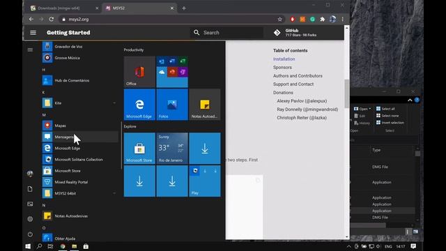Image resolution: width=446 pixels, height=251 pixels.
Task: Go back in browser
Action: [x=31, y=19]
